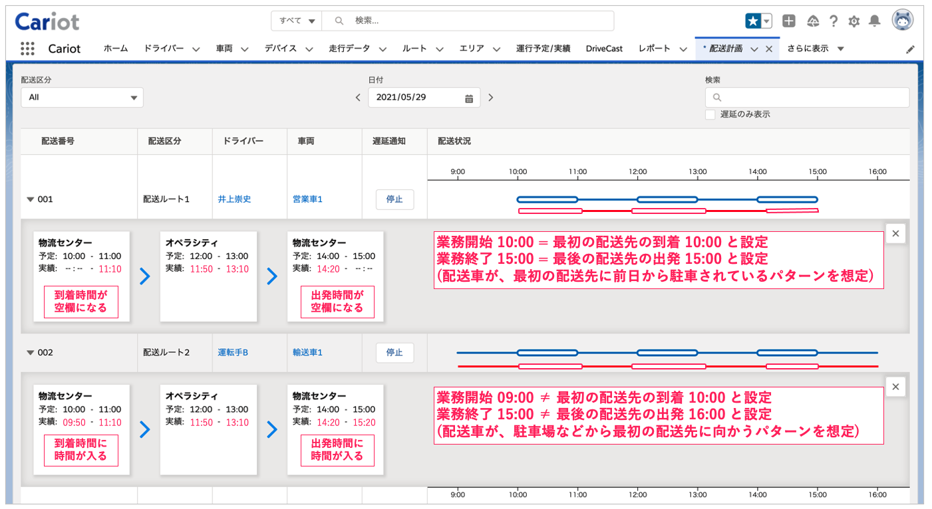Click the global actions plus icon

789,21
